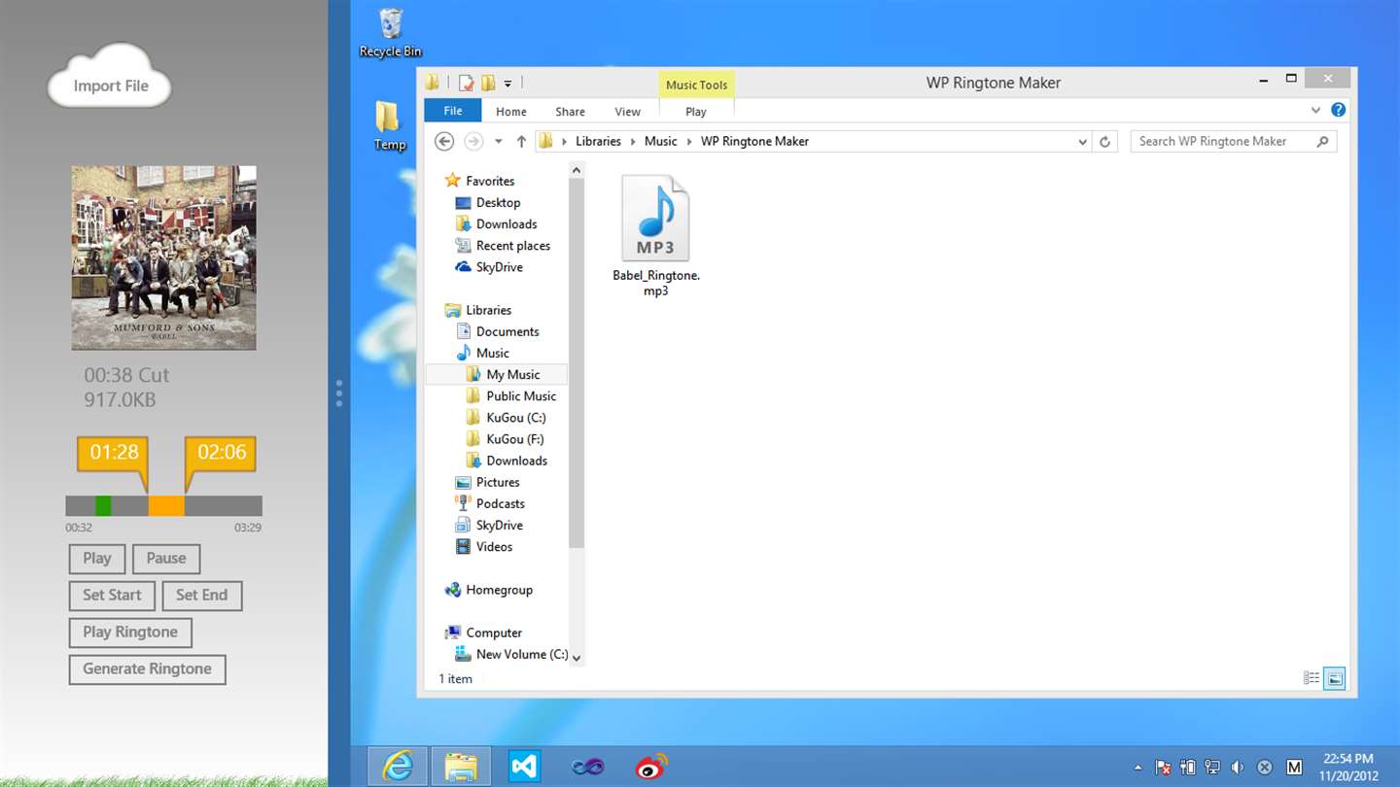Viewport: 1400px width, 787px height.
Task: Click the Import File cloud button
Action: (x=110, y=78)
